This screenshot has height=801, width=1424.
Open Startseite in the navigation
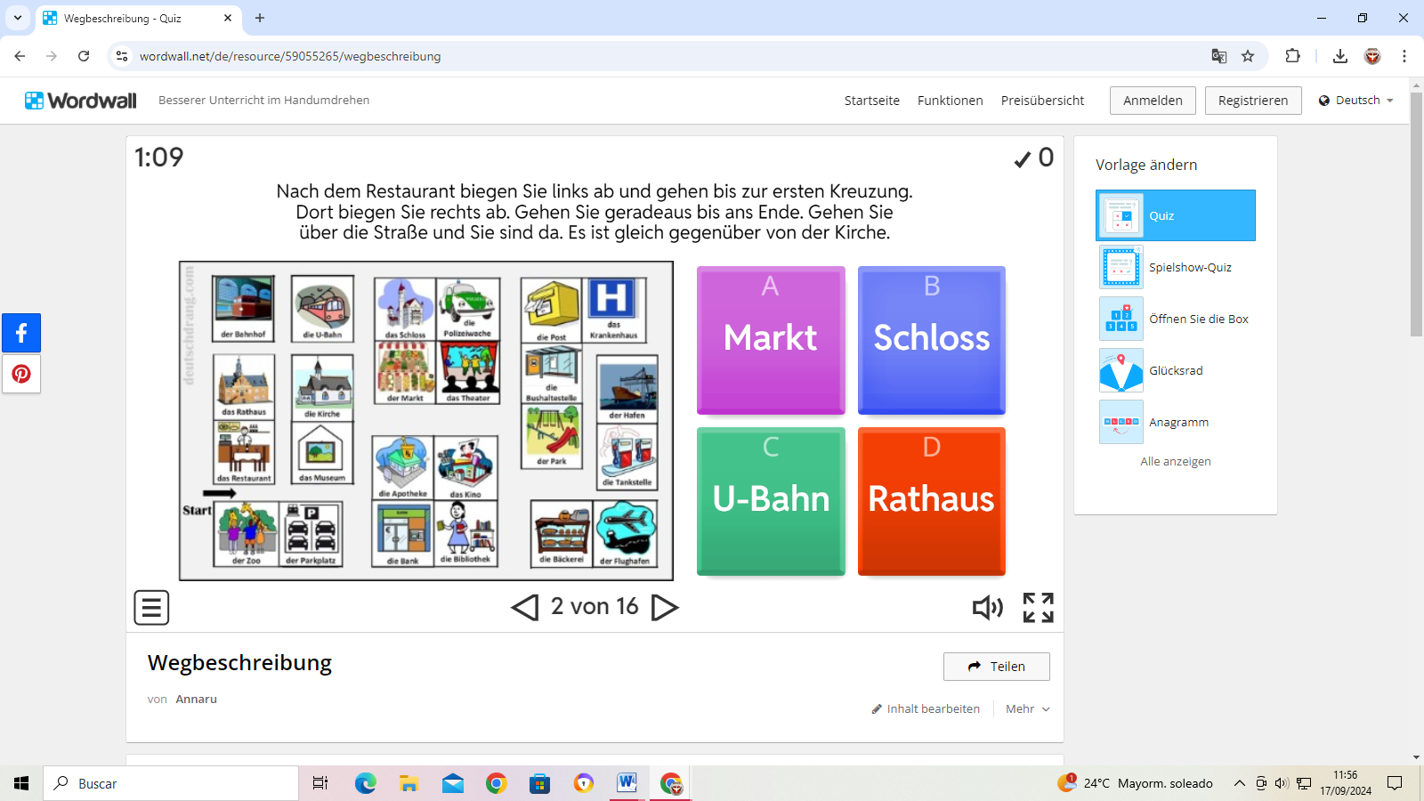[872, 101]
